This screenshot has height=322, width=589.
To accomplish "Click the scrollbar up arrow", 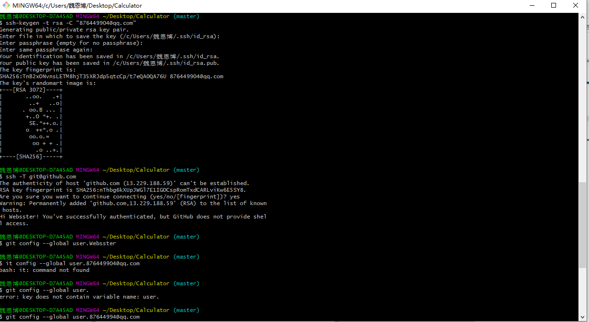I will 582,17.
